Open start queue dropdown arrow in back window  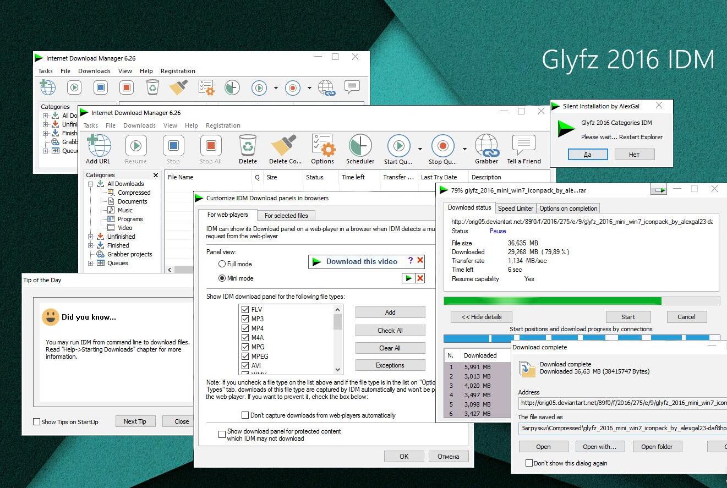click(276, 87)
